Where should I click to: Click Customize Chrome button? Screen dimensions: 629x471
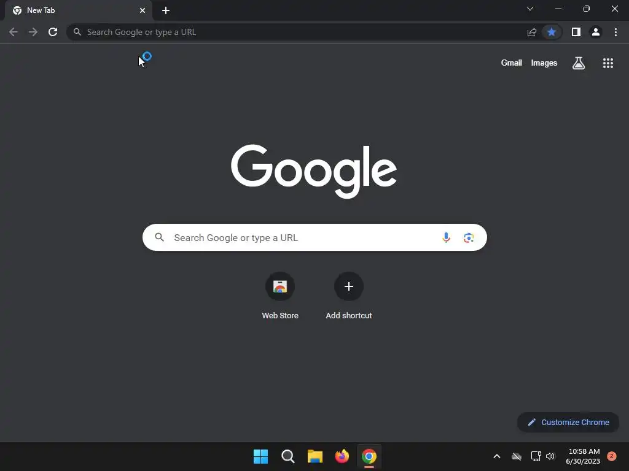tap(568, 422)
